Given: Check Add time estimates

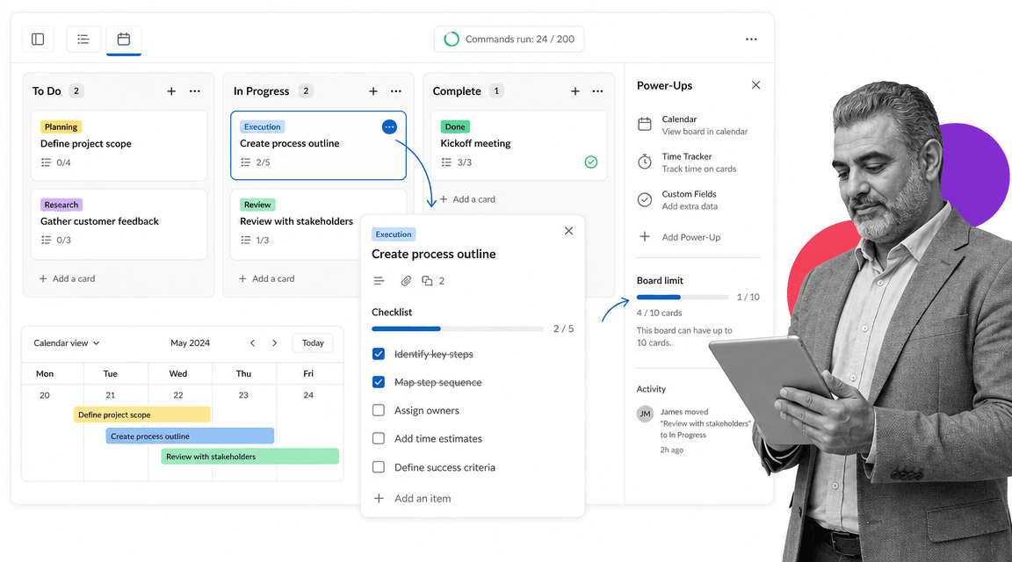Looking at the screenshot, I should (x=379, y=439).
